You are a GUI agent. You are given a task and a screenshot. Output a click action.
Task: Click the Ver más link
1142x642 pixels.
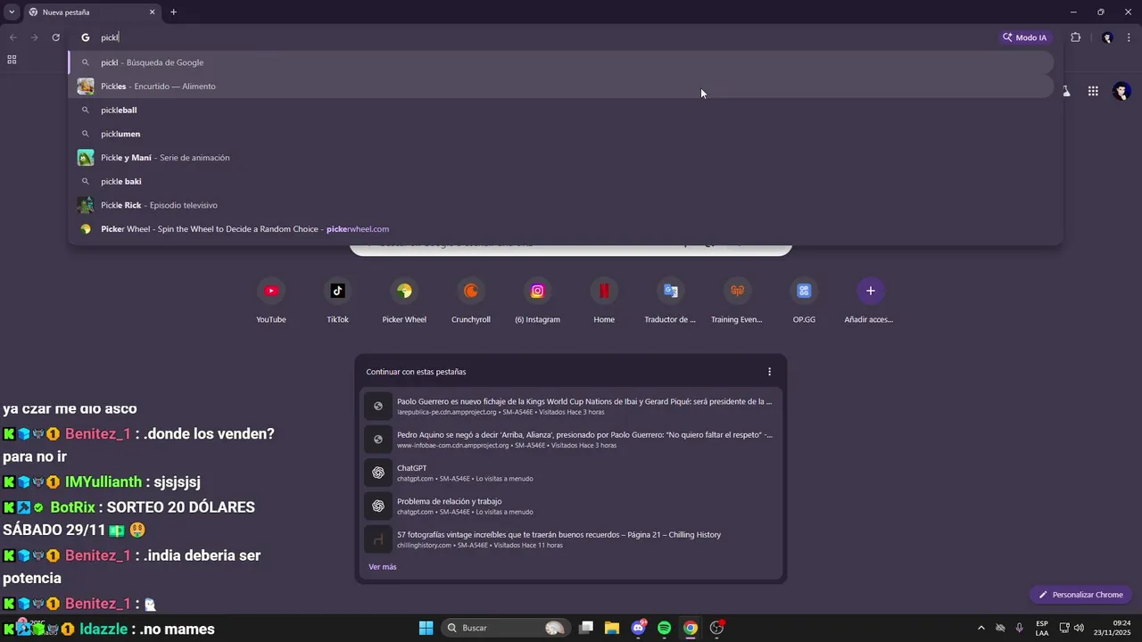[383, 567]
